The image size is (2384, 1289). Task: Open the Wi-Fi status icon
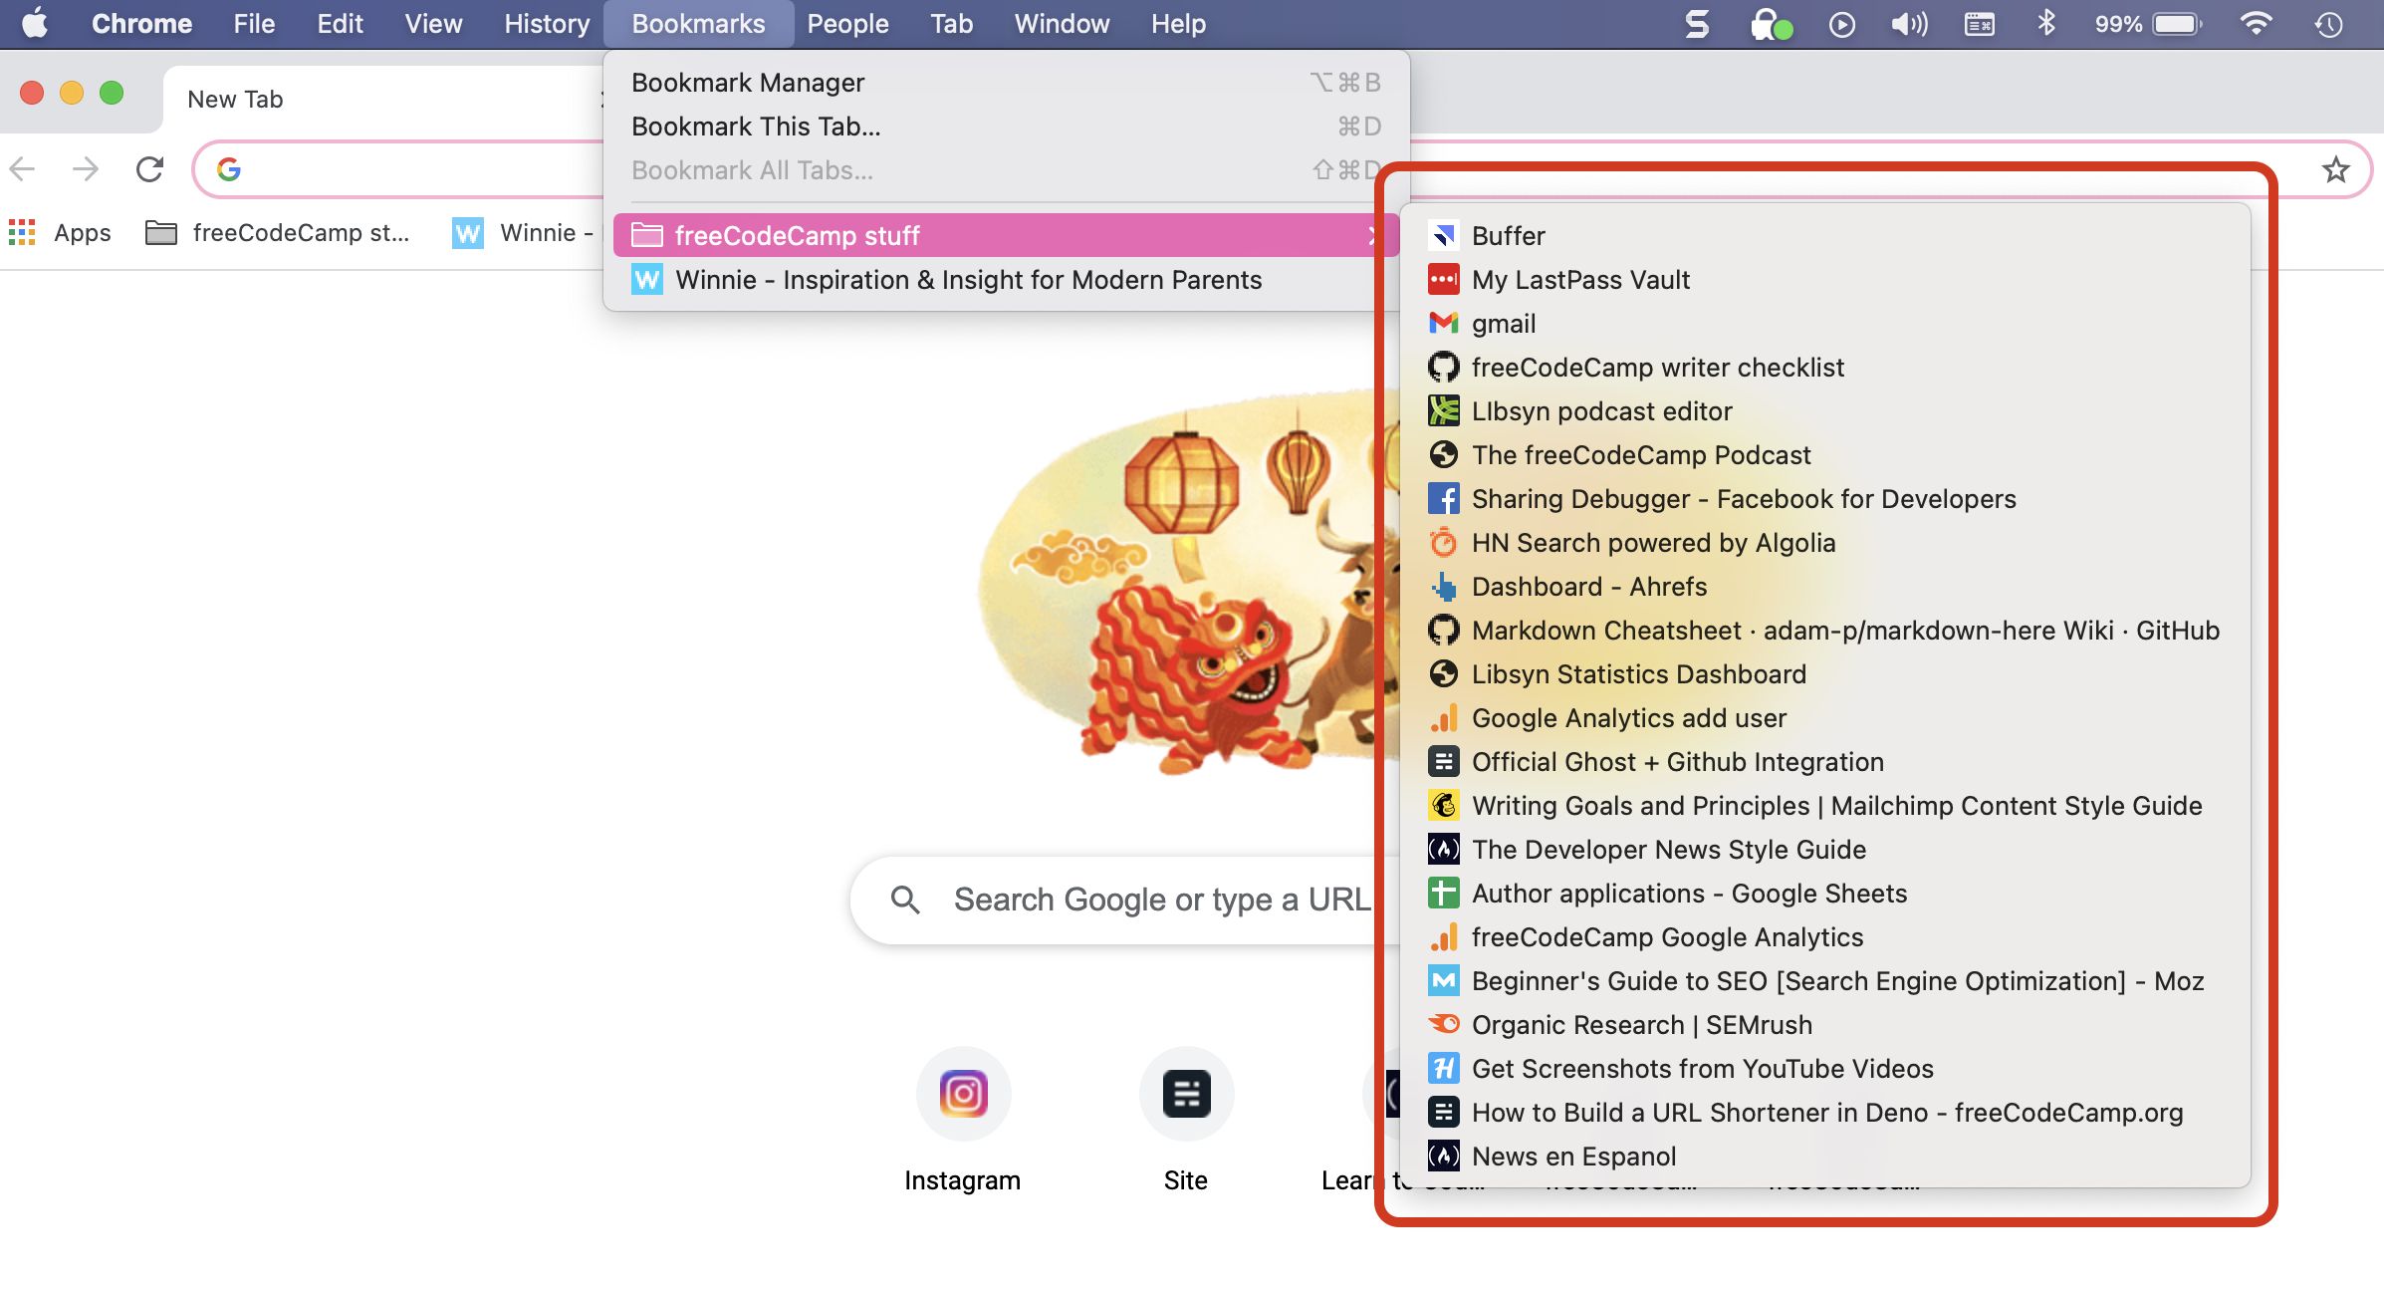pyautogui.click(x=2255, y=24)
